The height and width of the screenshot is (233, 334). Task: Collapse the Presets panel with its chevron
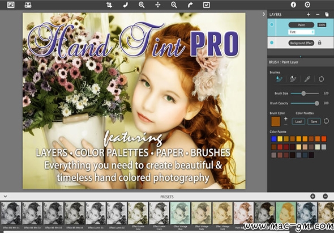[x=5, y=196]
